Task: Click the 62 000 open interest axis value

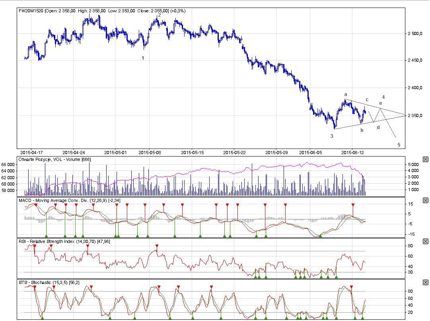Action: coord(8,178)
